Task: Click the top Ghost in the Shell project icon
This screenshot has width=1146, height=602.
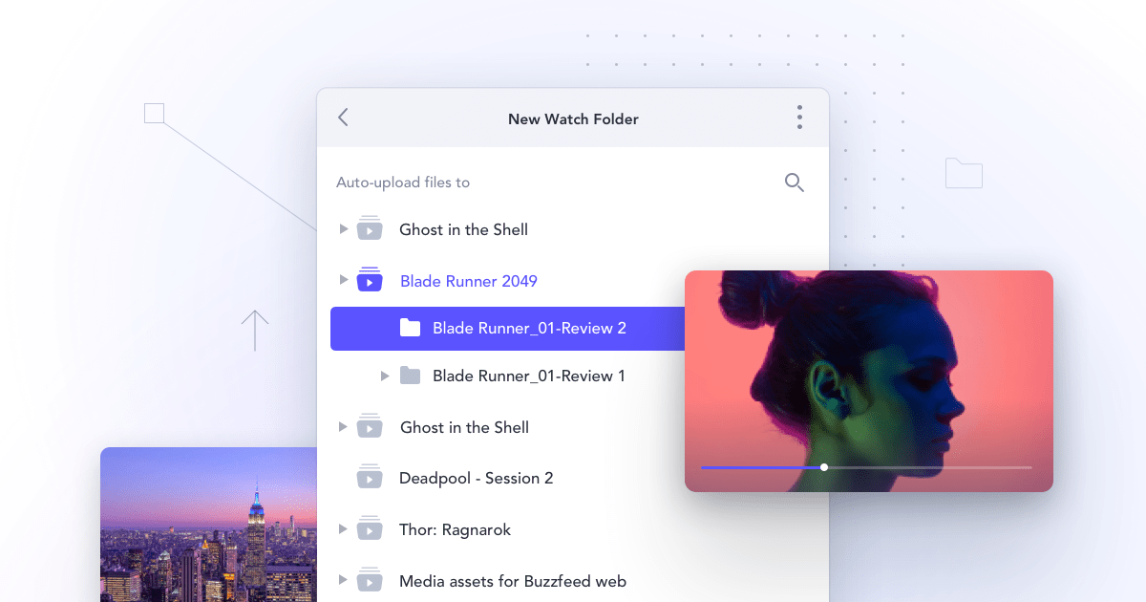Action: (x=369, y=228)
